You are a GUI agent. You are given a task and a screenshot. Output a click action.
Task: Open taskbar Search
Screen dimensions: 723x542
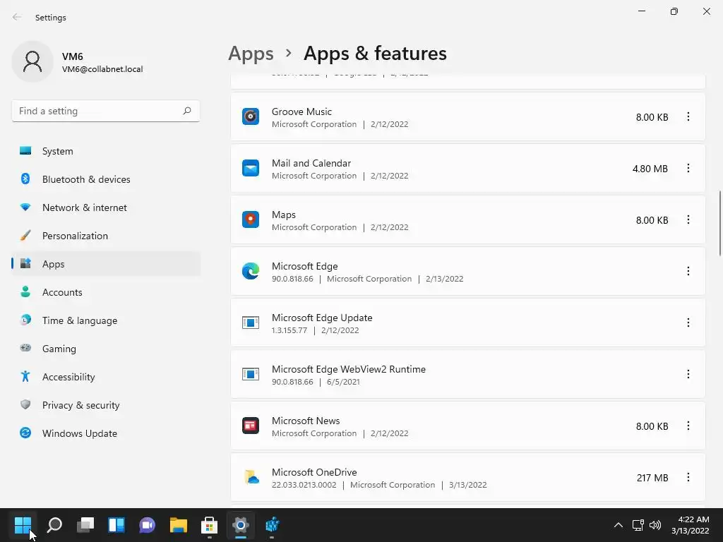(x=54, y=524)
